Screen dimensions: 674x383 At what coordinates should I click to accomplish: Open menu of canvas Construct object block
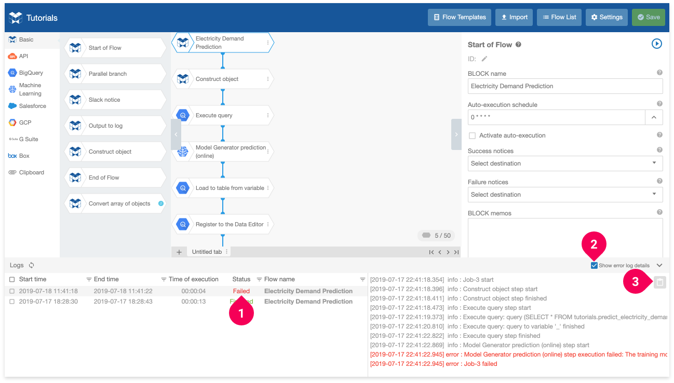[x=268, y=79]
